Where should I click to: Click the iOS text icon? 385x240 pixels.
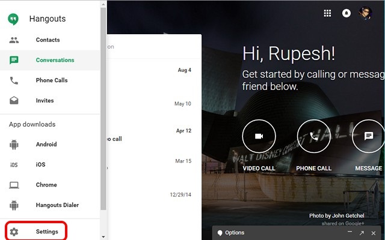pyautogui.click(x=14, y=165)
